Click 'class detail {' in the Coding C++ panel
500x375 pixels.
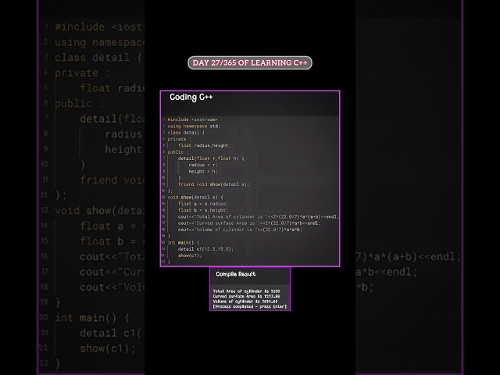point(186,133)
